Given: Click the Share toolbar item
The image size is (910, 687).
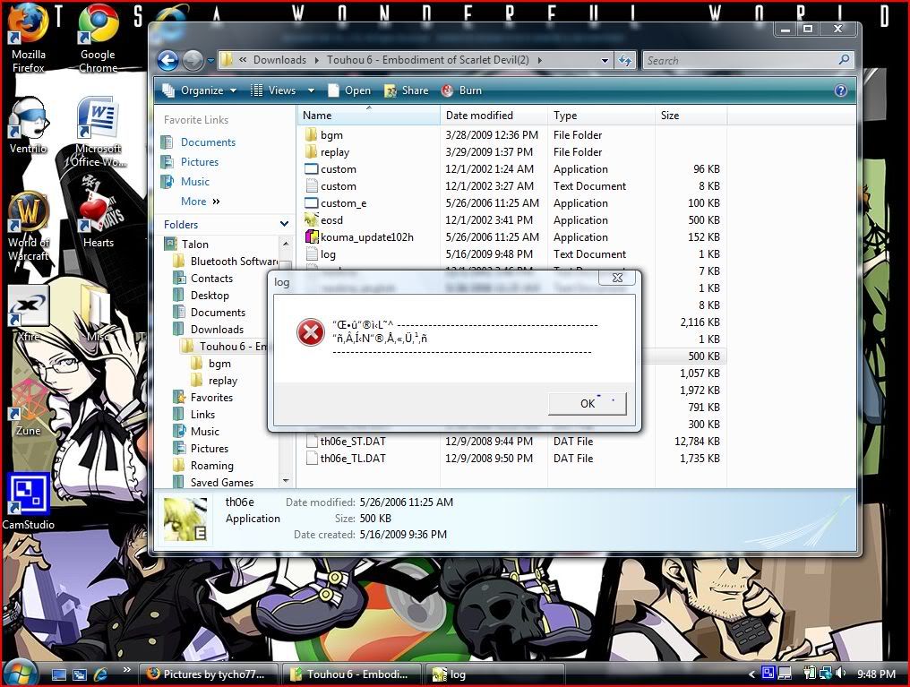Looking at the screenshot, I should [415, 90].
